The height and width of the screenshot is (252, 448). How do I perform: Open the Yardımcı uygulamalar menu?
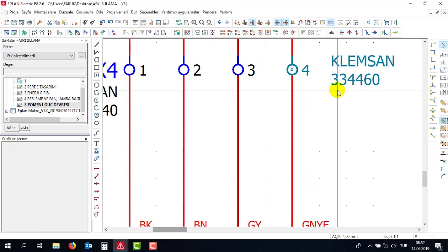[180, 12]
